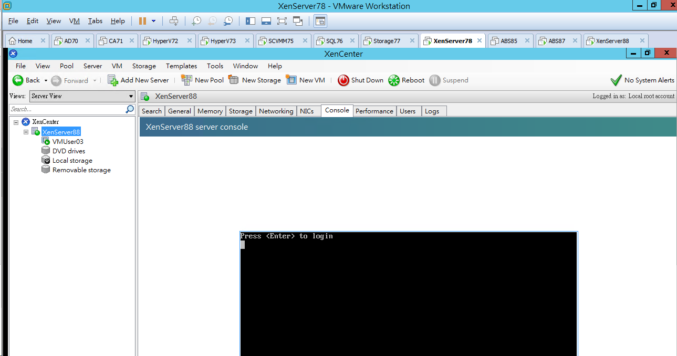Image resolution: width=677 pixels, height=356 pixels.
Task: Click the revert to snapshot icon in VMware
Action: [x=212, y=21]
